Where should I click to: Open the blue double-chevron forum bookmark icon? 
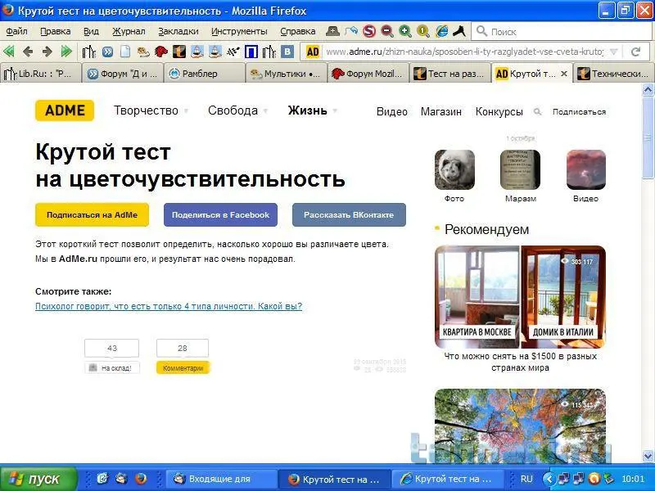107,52
